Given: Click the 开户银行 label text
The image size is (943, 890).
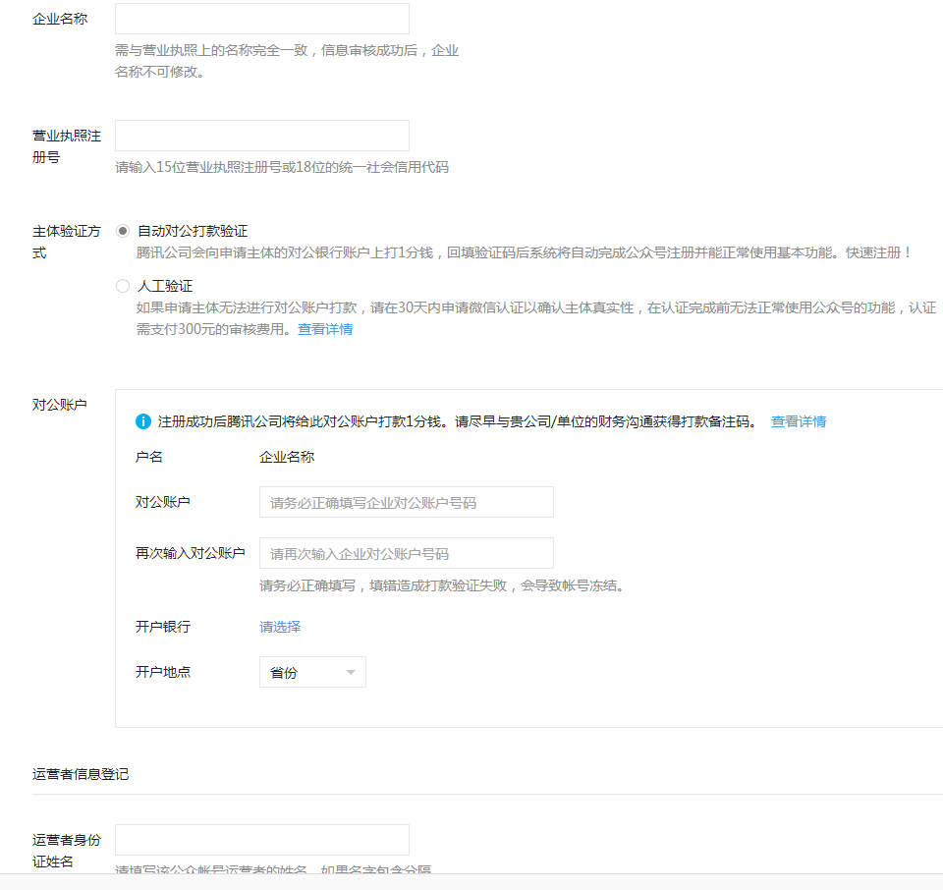Looking at the screenshot, I should click(163, 627).
